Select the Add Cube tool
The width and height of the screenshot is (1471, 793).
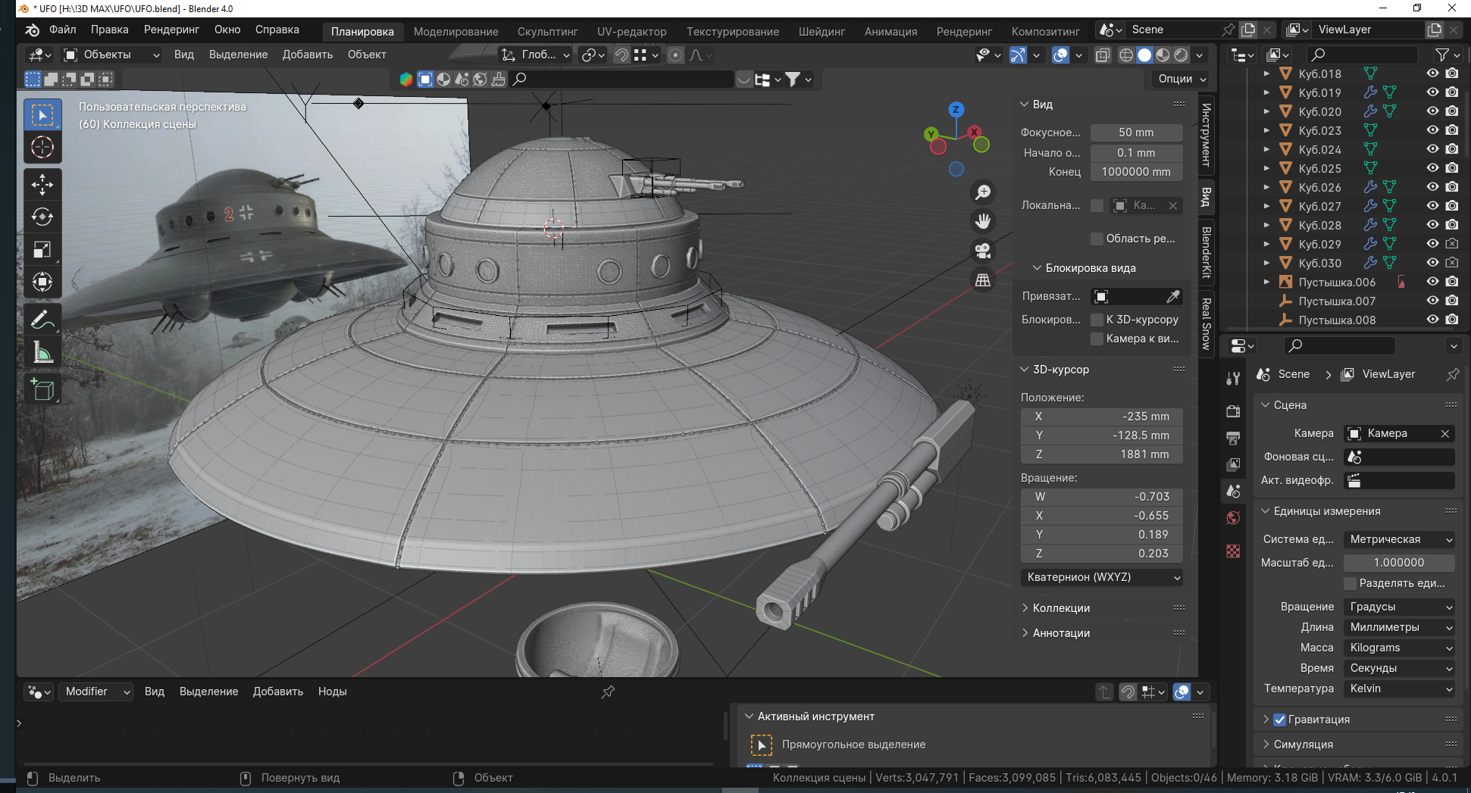click(x=42, y=389)
